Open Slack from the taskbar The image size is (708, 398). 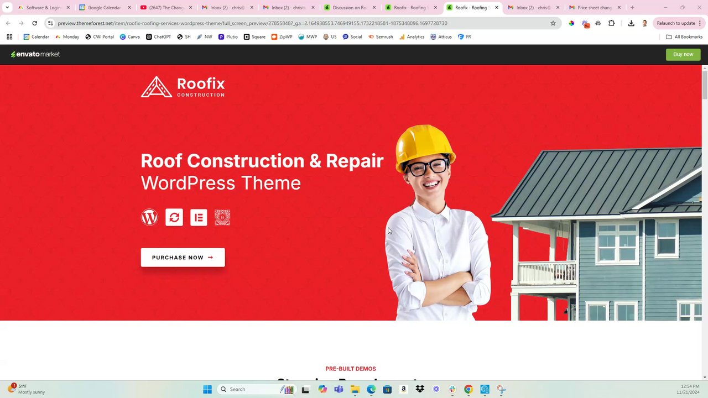[452, 389]
